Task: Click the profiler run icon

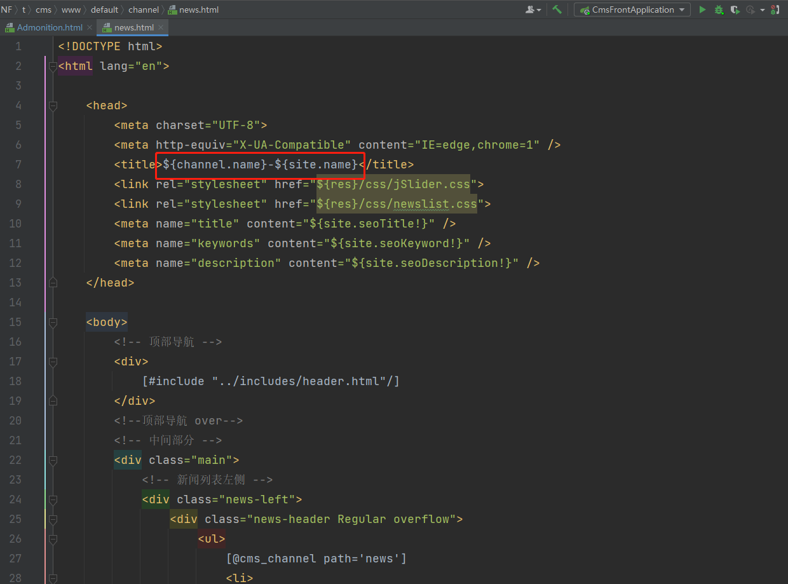Action: click(x=750, y=10)
